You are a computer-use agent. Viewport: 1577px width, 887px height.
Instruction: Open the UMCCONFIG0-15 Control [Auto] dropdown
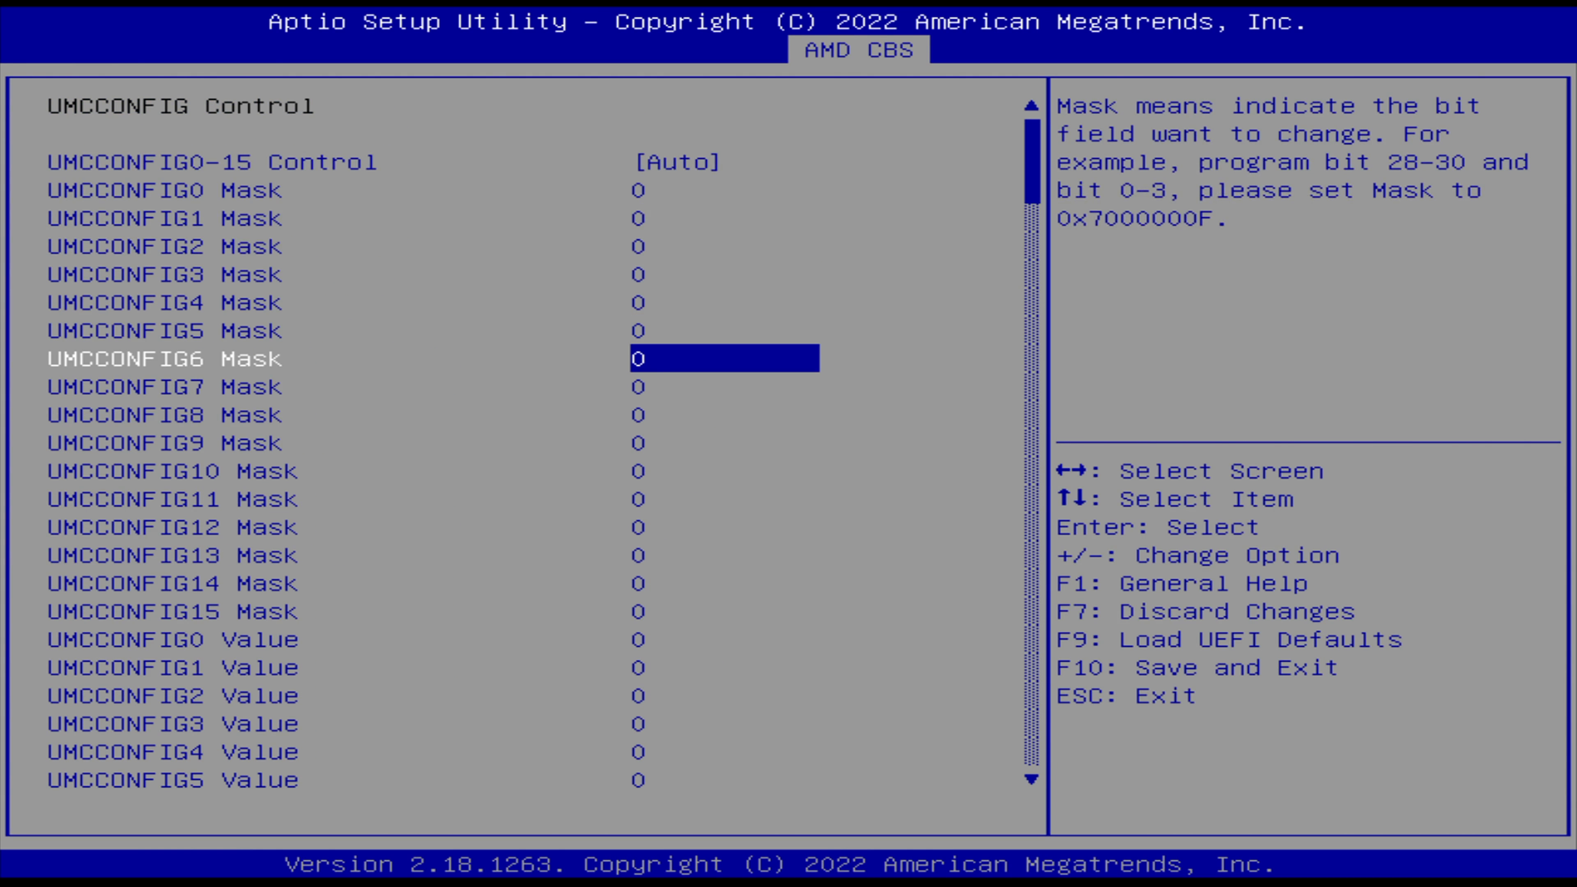click(x=677, y=162)
